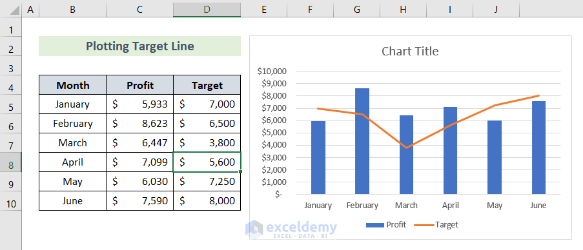The height and width of the screenshot is (250, 583).
Task: Click the June profit bar
Action: 538,148
